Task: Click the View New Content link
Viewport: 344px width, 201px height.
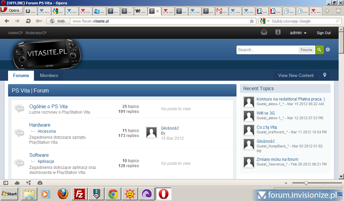Action: click(x=296, y=75)
